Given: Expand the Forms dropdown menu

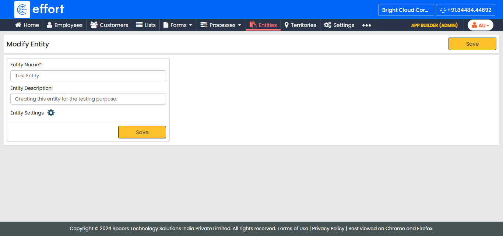Looking at the screenshot, I should pyautogui.click(x=178, y=25).
